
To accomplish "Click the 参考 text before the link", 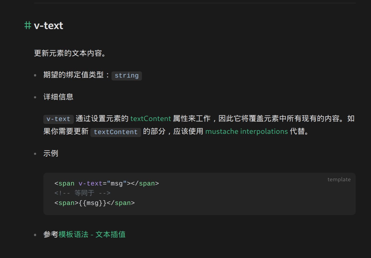I will click(51, 235).
